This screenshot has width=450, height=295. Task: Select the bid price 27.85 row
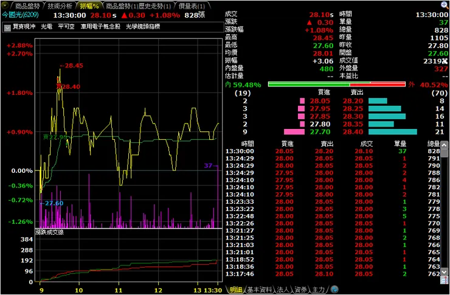[x=320, y=117]
